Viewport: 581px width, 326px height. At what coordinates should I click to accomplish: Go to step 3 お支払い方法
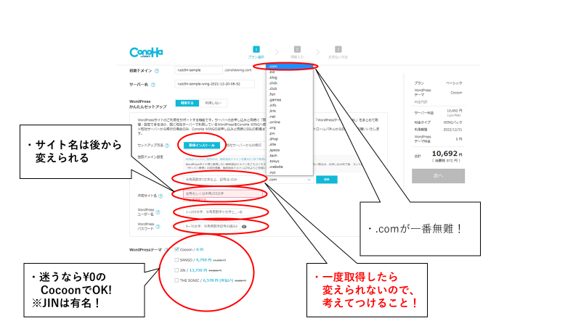[338, 52]
